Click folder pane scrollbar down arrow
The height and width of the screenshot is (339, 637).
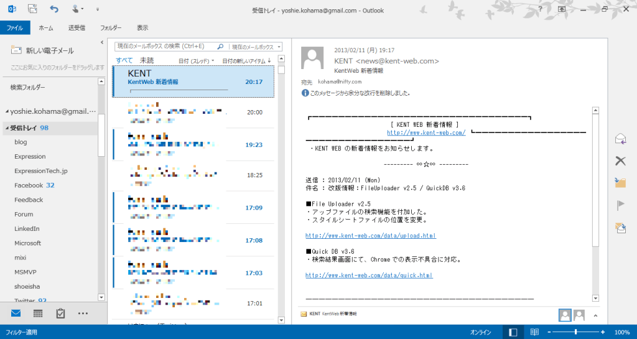click(x=101, y=297)
